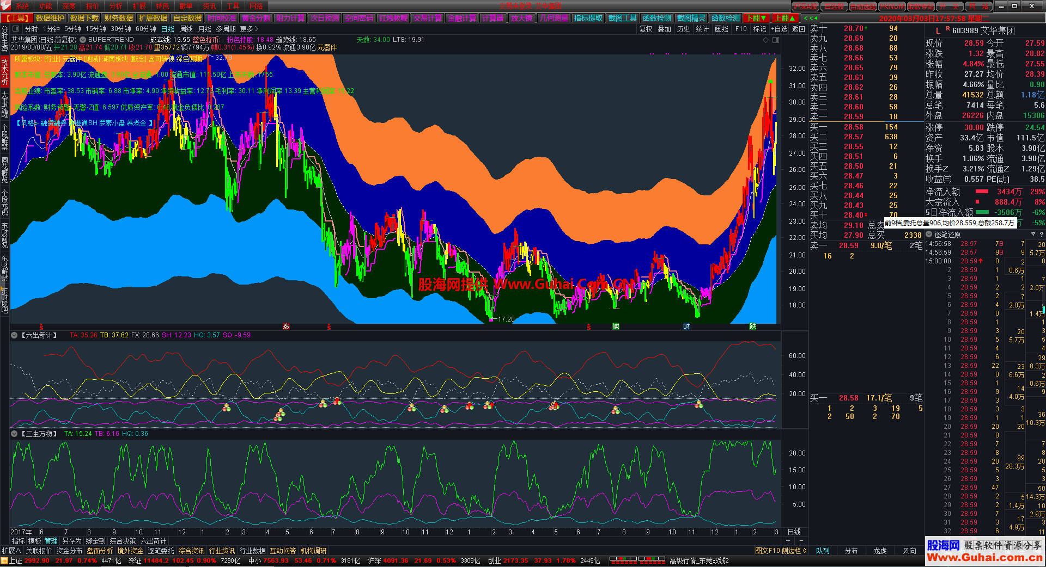Select the 指标 indicator tab
The height and width of the screenshot is (567, 1046).
[19, 541]
